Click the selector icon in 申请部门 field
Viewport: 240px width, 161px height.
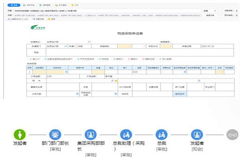[x=66, y=46]
